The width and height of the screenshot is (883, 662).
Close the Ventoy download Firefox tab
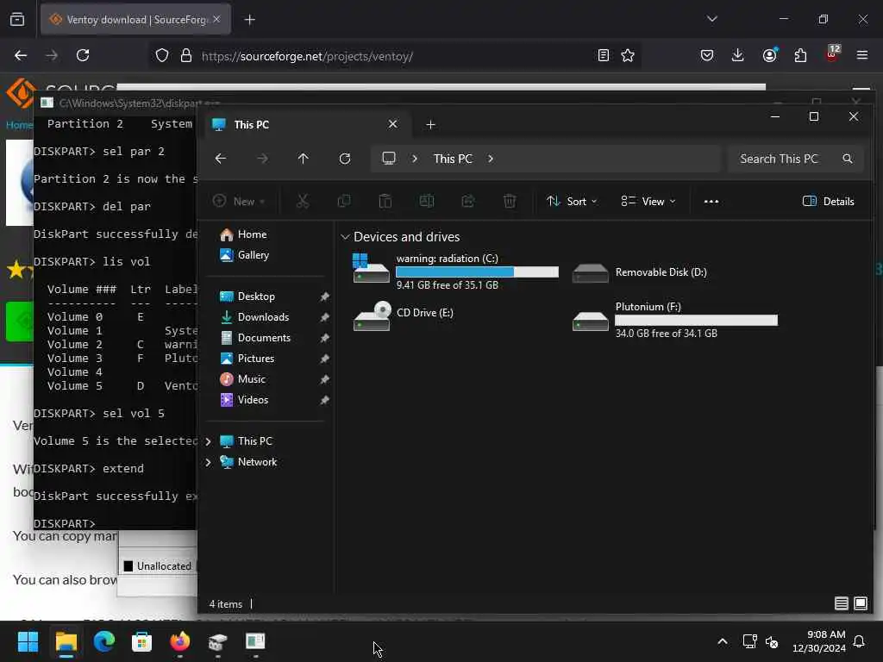tap(216, 19)
